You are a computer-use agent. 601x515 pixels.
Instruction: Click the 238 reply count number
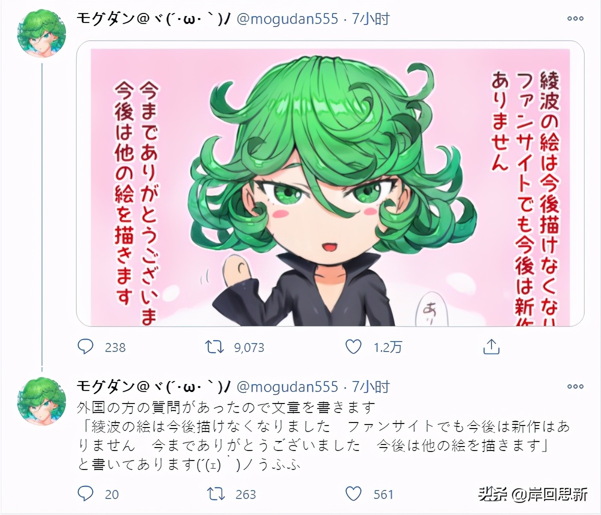click(115, 347)
